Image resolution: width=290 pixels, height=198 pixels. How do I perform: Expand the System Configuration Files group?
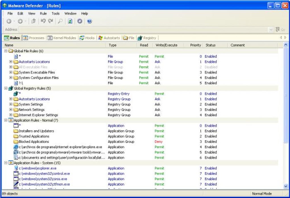point(11,78)
